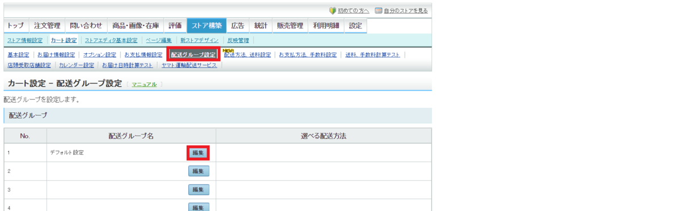
Task: Click 編集 button in row 3
Action: [x=199, y=189]
